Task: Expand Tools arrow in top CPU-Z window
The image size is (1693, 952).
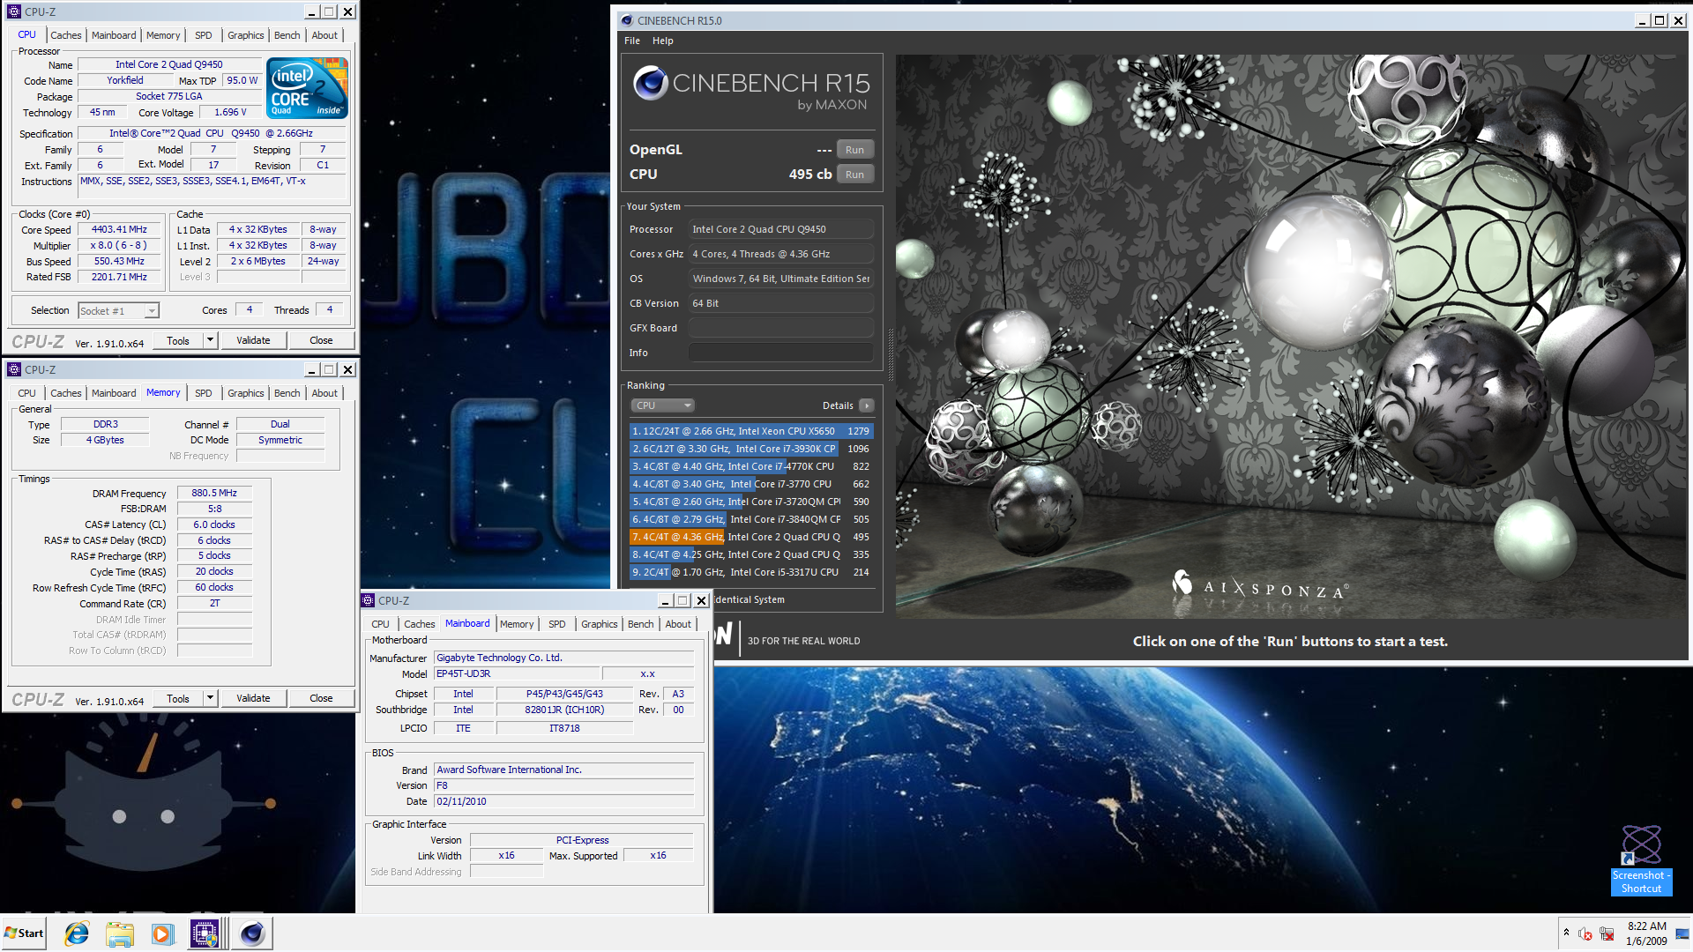Action: pyautogui.click(x=210, y=340)
